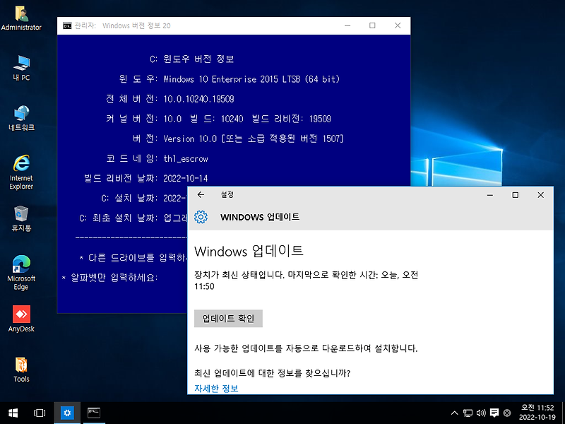
Task: Click the 업데이트 확인 button
Action: click(228, 319)
